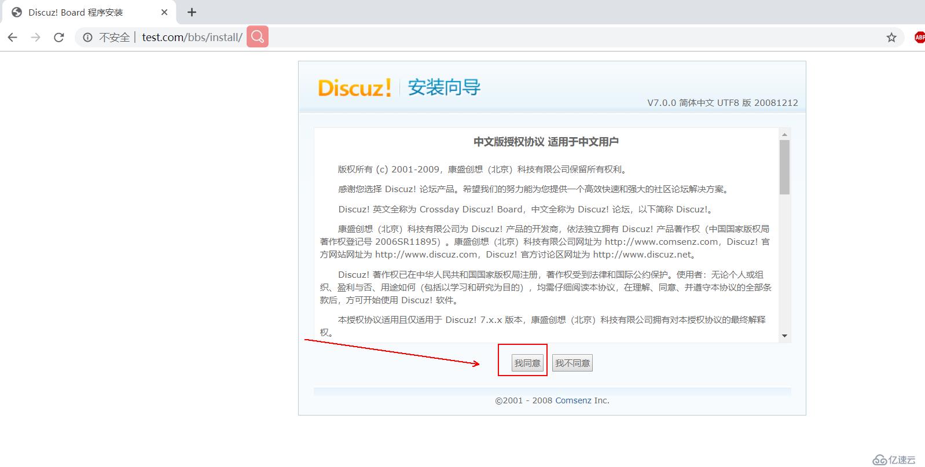
Task: Click the 安装向导 title text
Action: click(444, 87)
